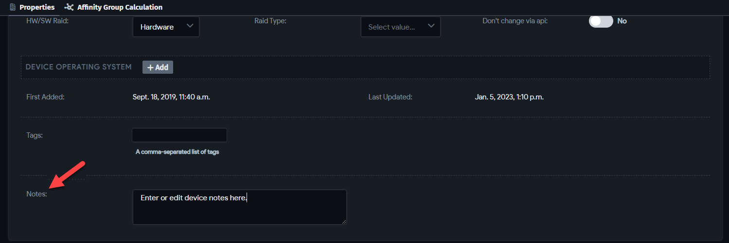The width and height of the screenshot is (729, 243).
Task: Expand the Raid Type Select value dropdown
Action: [x=401, y=27]
